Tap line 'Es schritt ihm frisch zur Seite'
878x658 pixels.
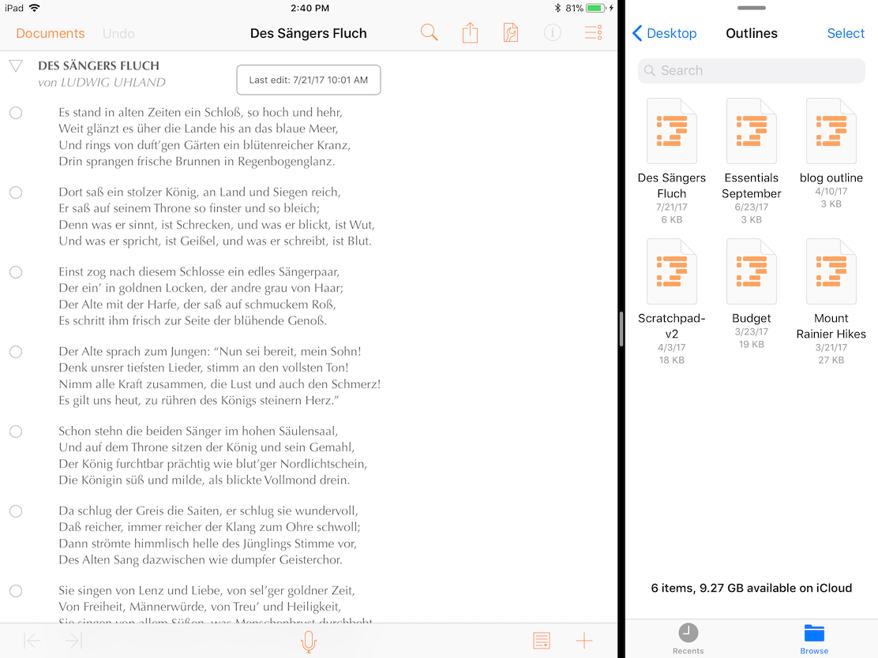(x=193, y=320)
